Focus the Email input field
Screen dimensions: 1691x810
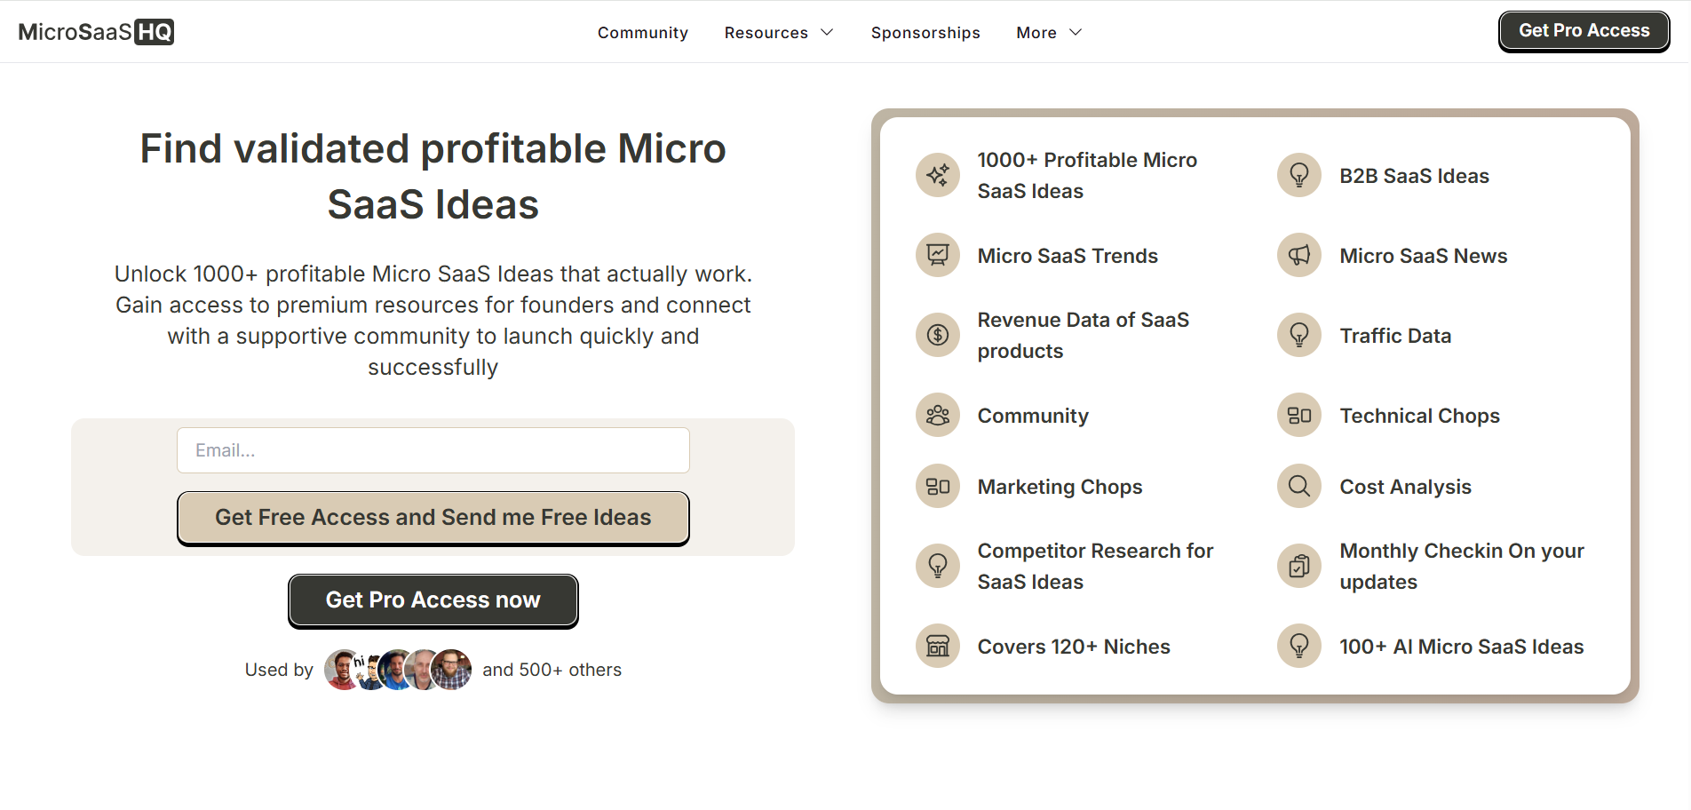point(433,450)
